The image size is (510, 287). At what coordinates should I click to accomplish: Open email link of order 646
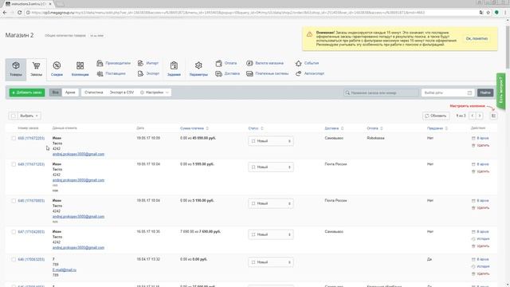65,269
